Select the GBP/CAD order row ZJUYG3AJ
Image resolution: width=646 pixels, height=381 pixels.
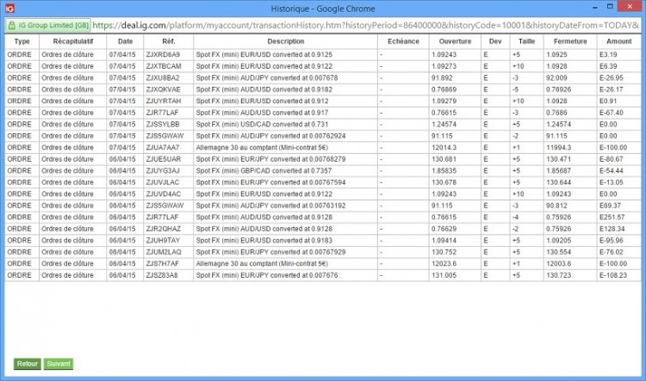pyautogui.click(x=323, y=171)
